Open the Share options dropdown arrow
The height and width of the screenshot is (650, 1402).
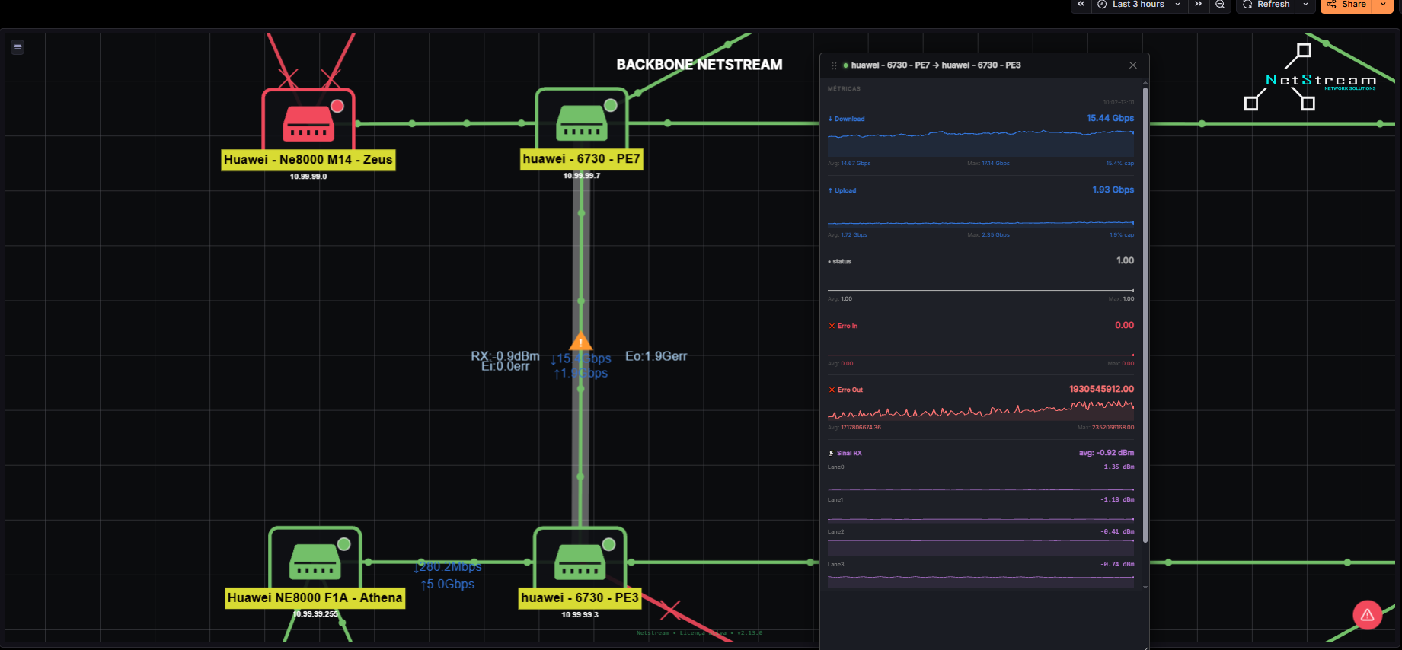(1383, 5)
